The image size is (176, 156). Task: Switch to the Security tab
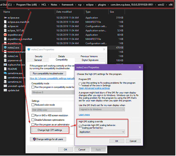click(x=39, y=56)
